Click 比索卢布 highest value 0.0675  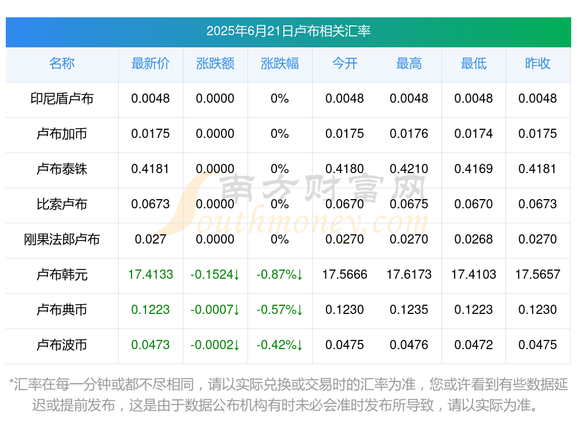[x=409, y=204]
